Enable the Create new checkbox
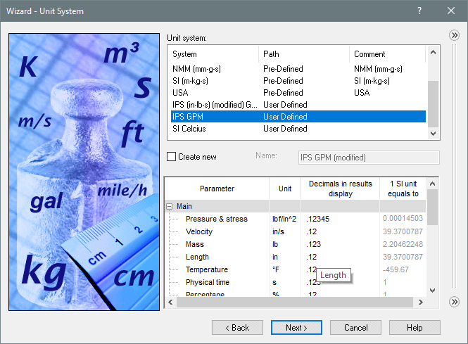Image resolution: width=468 pixels, height=344 pixels. [x=171, y=157]
